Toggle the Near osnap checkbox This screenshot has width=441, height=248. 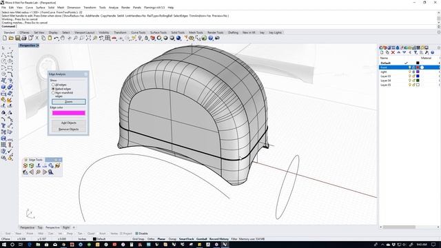coord(13,234)
